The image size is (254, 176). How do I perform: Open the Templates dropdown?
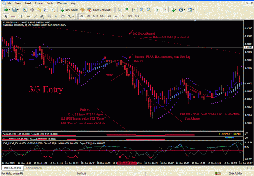coord(191,10)
